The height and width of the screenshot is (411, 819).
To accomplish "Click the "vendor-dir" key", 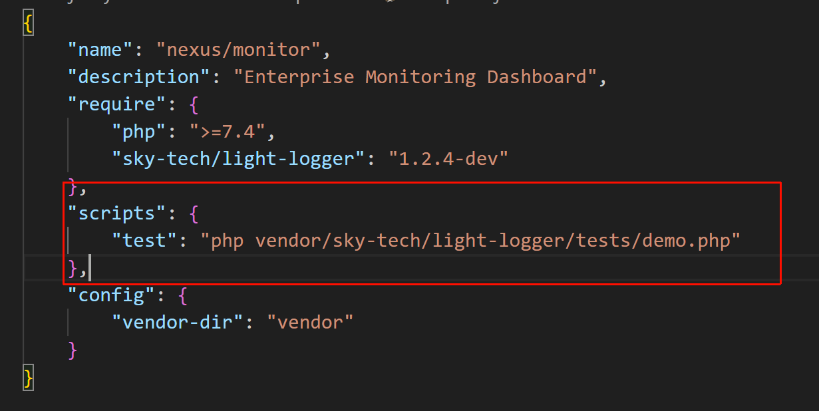I will tap(178, 323).
